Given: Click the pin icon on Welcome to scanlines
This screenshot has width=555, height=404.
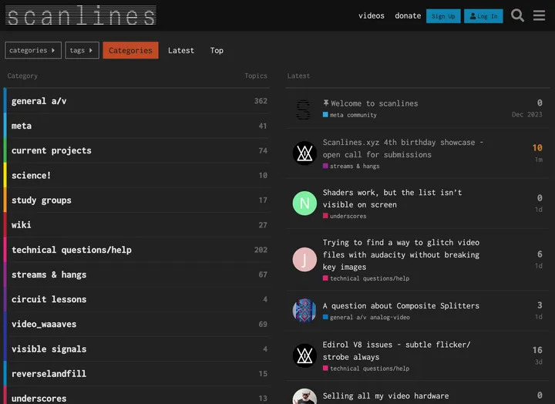Looking at the screenshot, I should point(325,103).
